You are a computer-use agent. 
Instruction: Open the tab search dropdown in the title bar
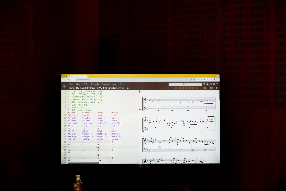218,76
